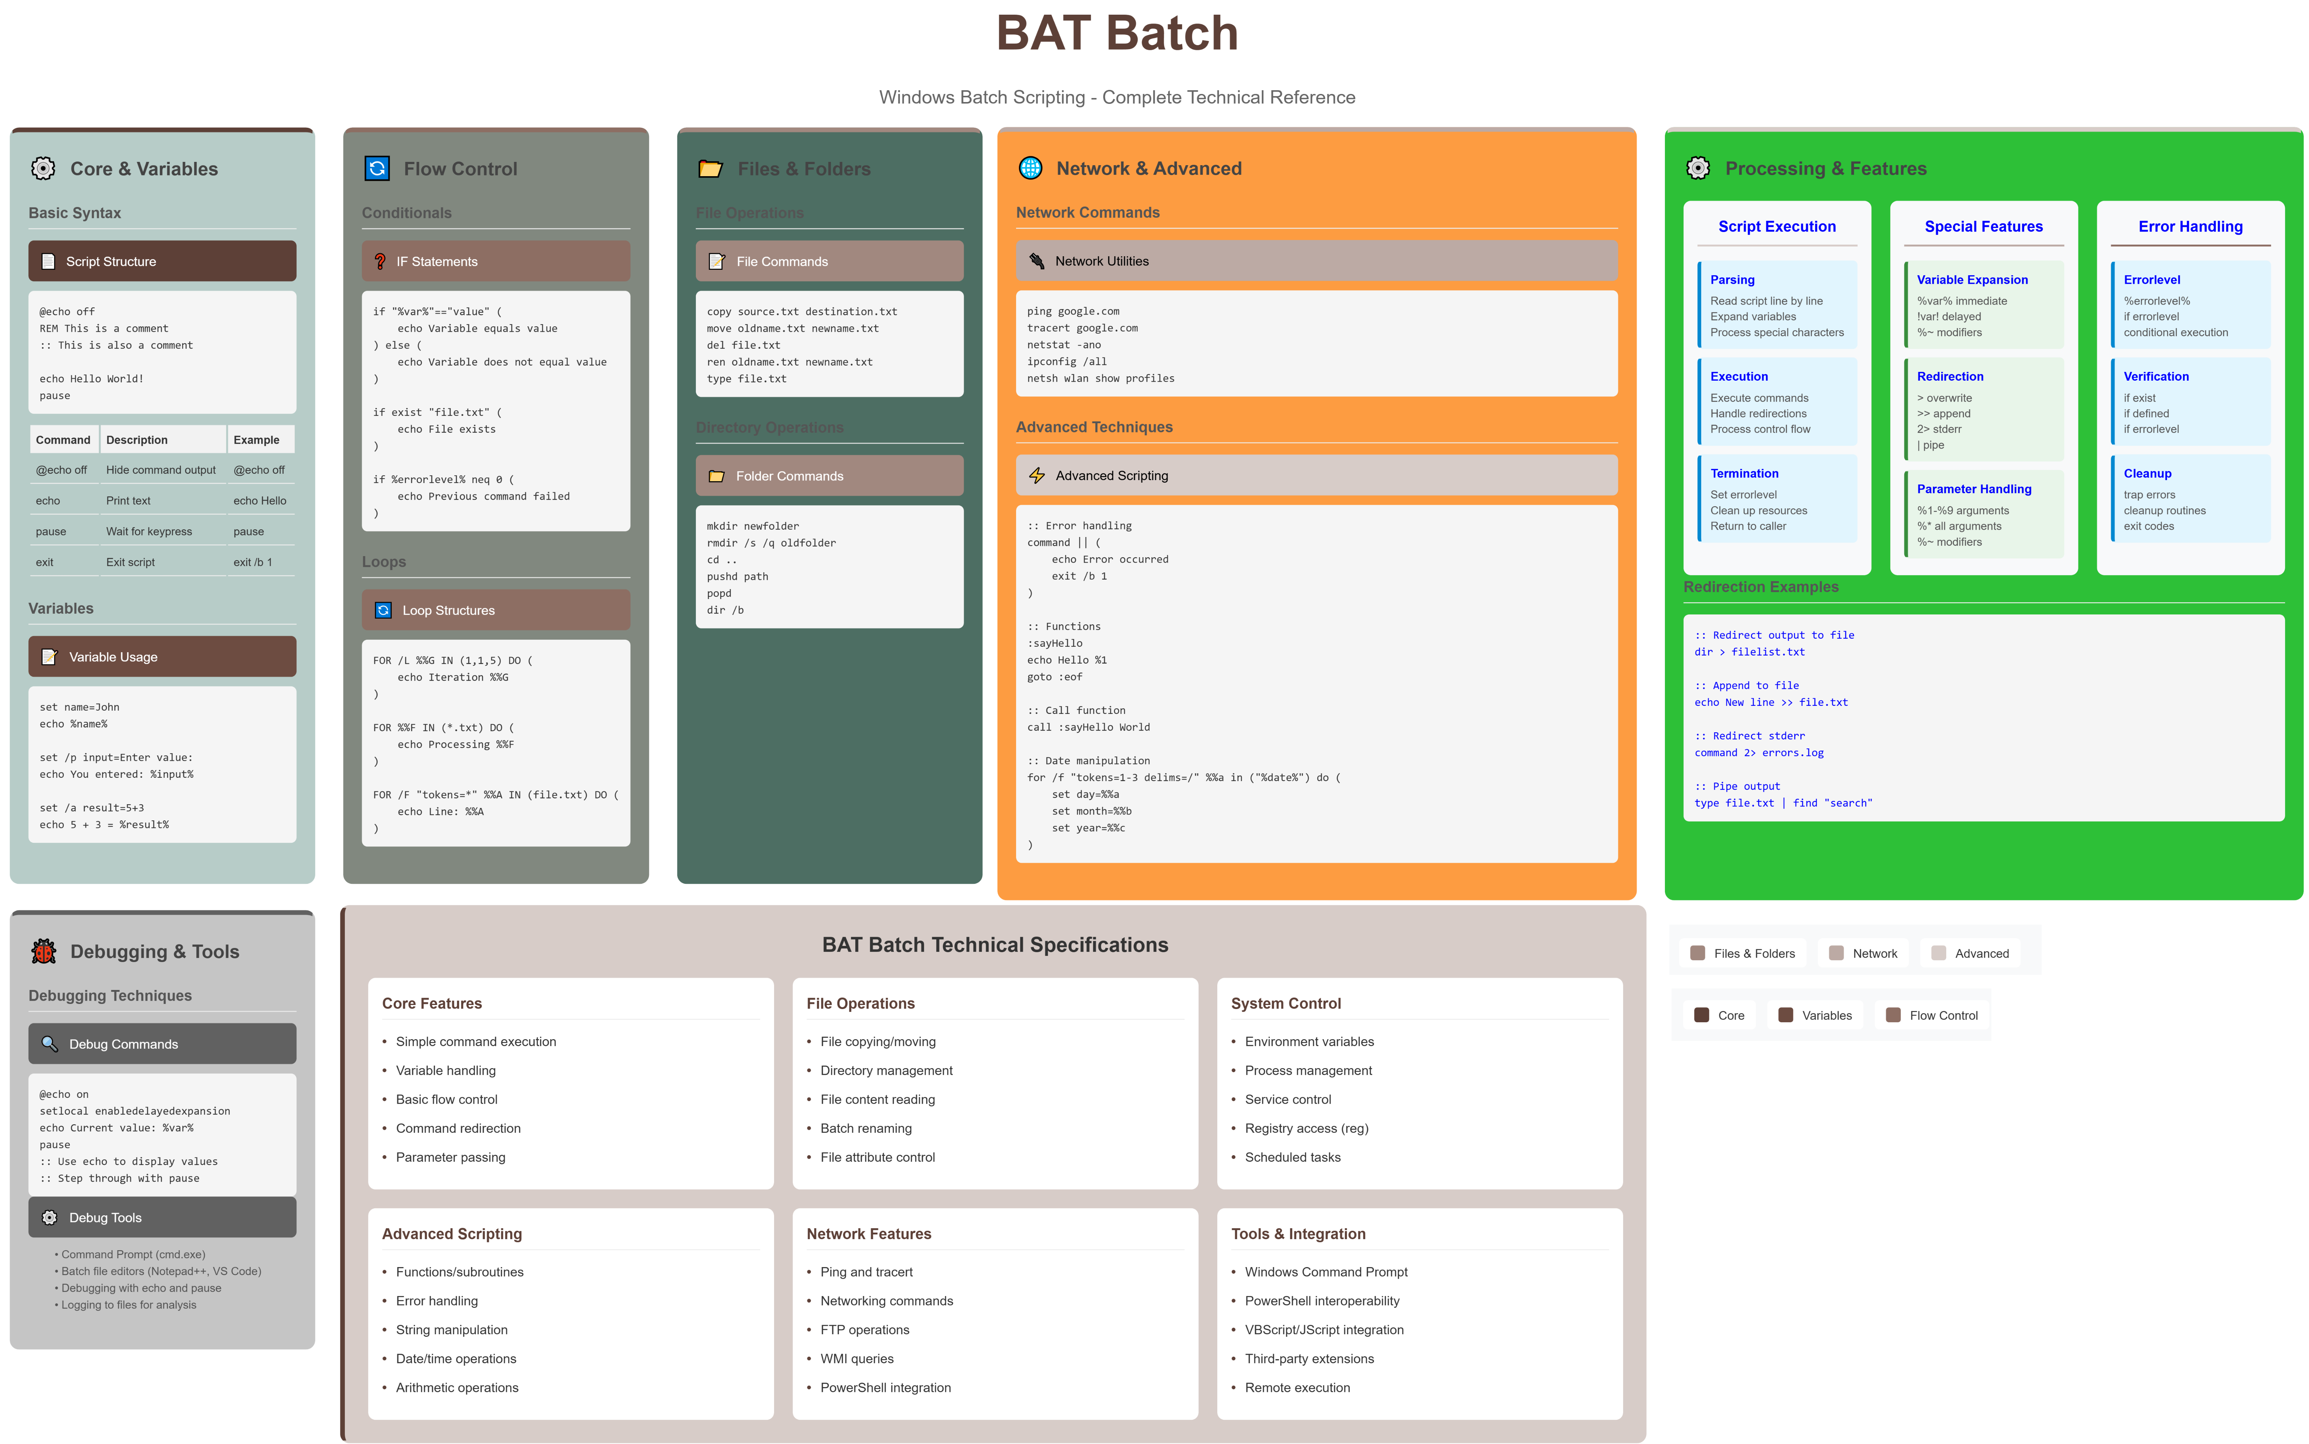Viewport: 2309px width, 1444px height.
Task: Select the Redirection card
Action: (x=1983, y=410)
